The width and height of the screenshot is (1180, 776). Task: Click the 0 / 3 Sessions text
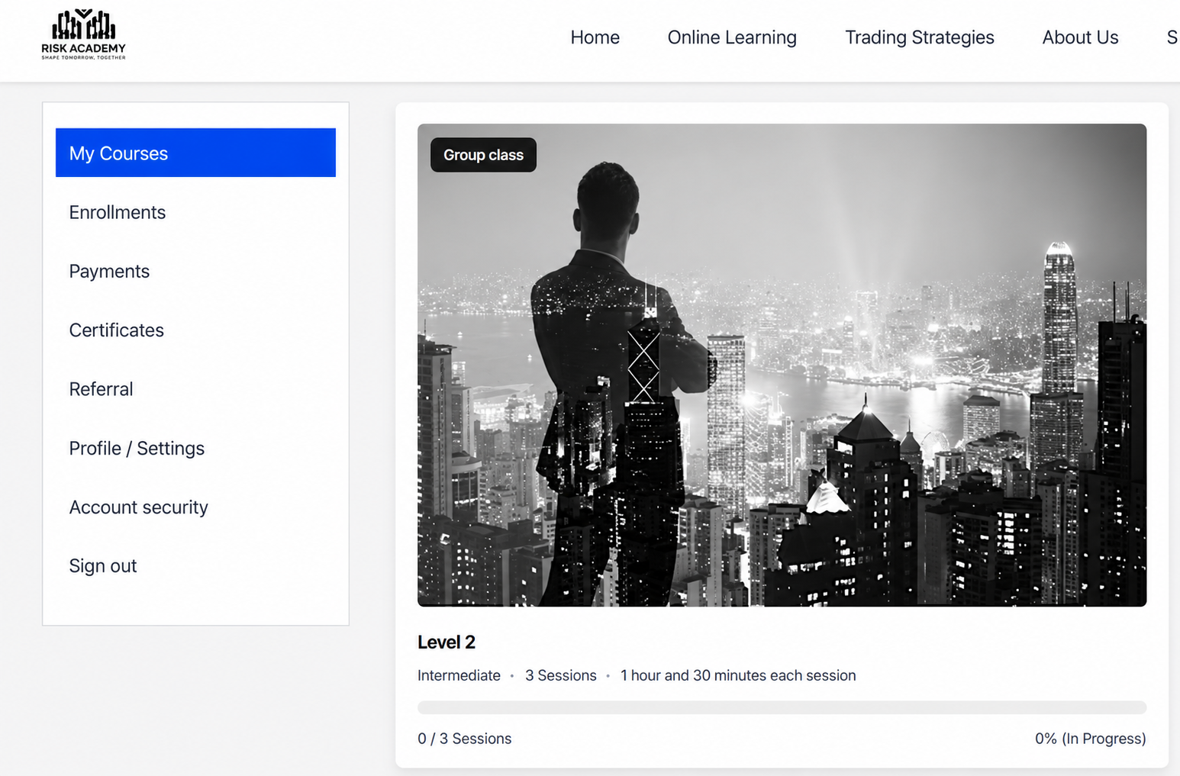(464, 739)
